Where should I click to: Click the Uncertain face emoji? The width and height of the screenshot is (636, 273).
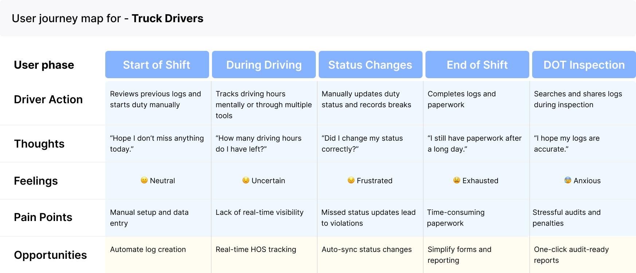point(246,180)
